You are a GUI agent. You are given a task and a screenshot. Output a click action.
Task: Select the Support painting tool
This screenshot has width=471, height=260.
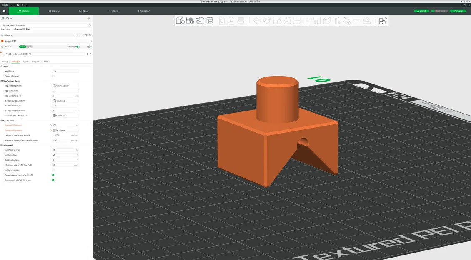click(x=317, y=20)
